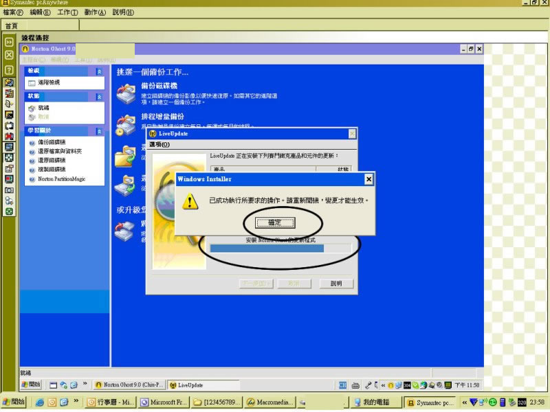This screenshot has height=412, width=550.
Task: Open the 還原磁碟機 help link
Action: pyautogui.click(x=52, y=161)
